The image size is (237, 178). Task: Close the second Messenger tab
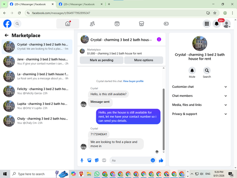[101, 4]
